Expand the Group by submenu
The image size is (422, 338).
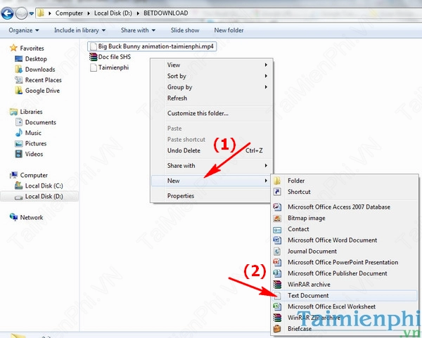212,87
